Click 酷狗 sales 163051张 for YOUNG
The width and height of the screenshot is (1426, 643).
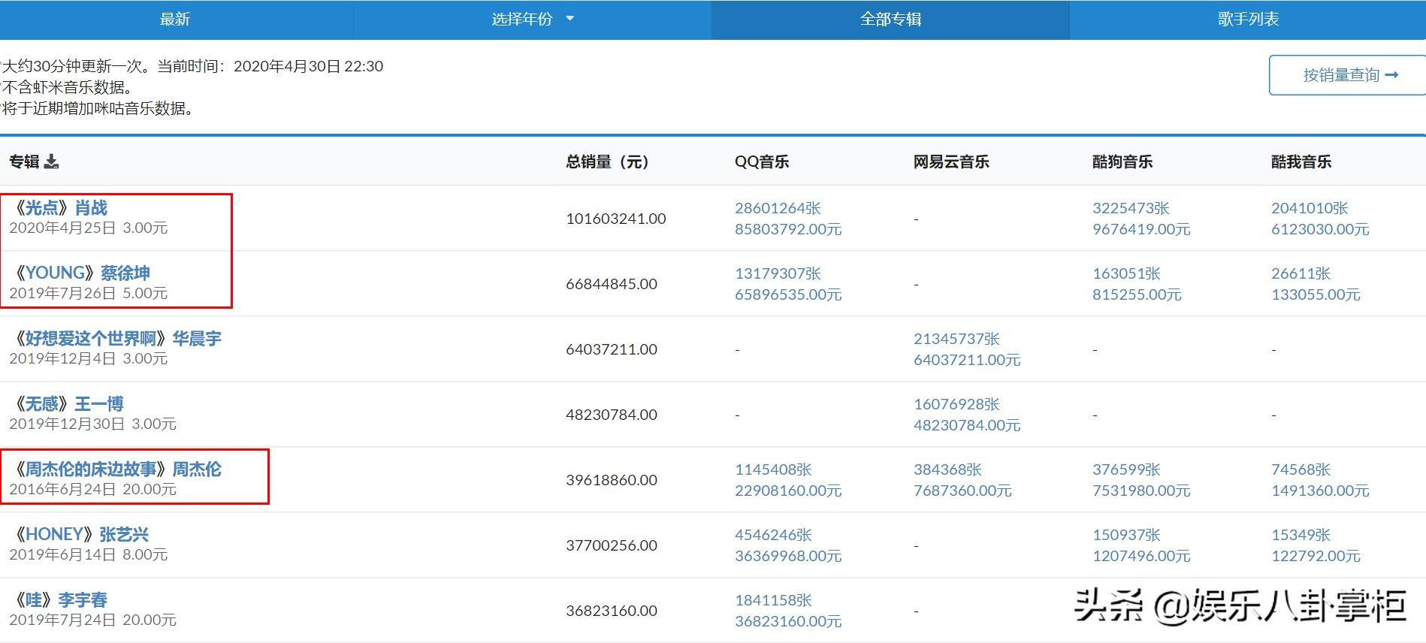1126,273
